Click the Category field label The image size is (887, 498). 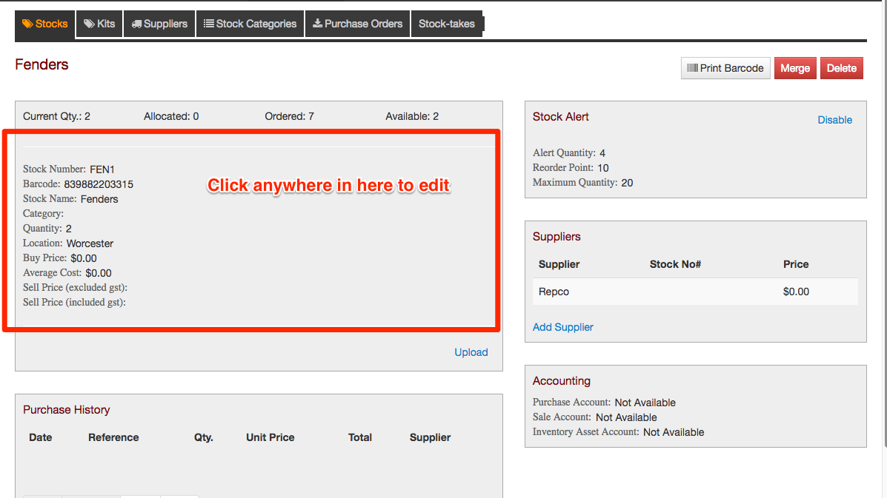(x=43, y=213)
